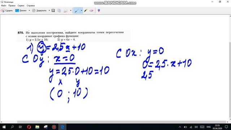Open the Windows Start menu

coord(4,127)
